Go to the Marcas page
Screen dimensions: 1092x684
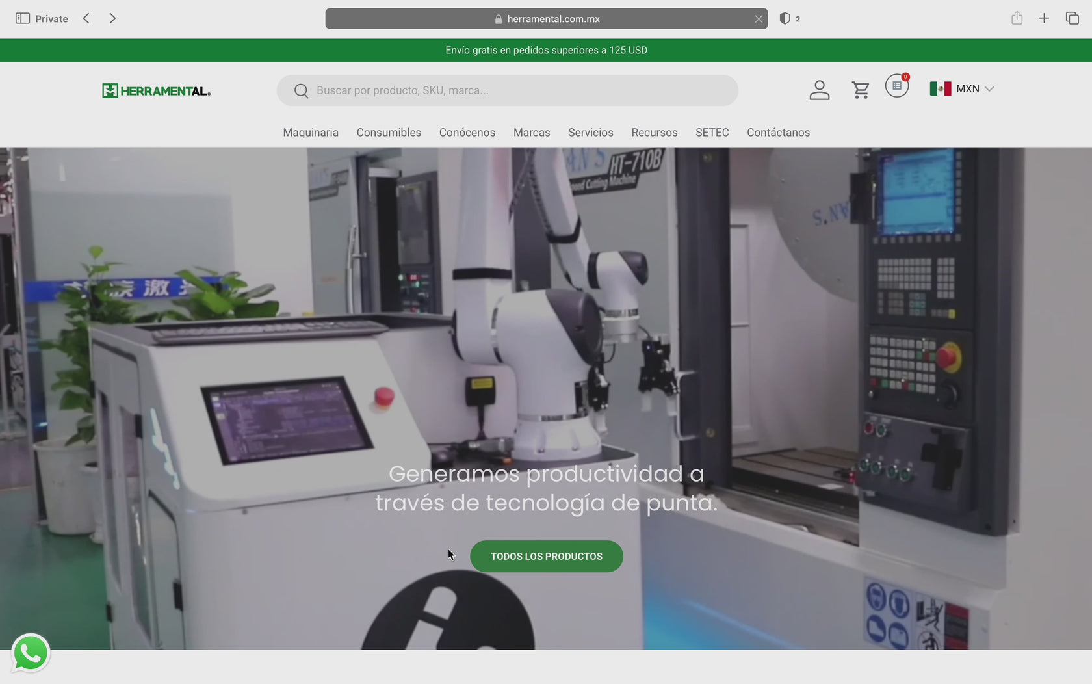pos(532,133)
